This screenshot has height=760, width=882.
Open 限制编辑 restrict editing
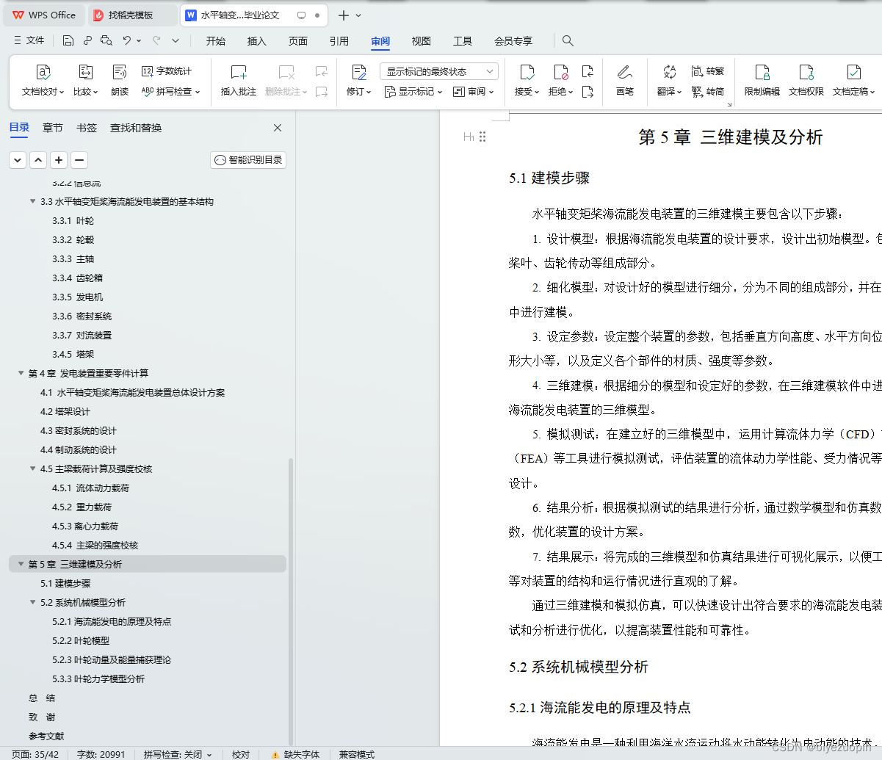(762, 81)
